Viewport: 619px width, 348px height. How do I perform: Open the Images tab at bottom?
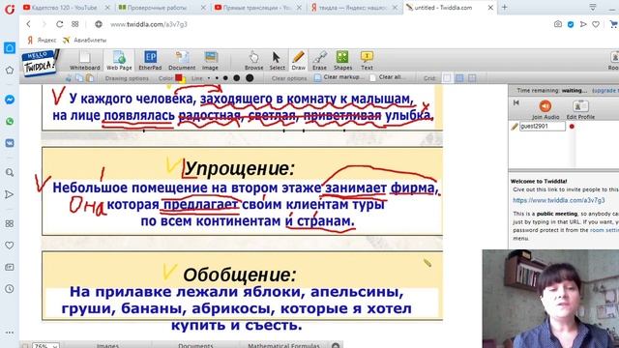(107, 345)
